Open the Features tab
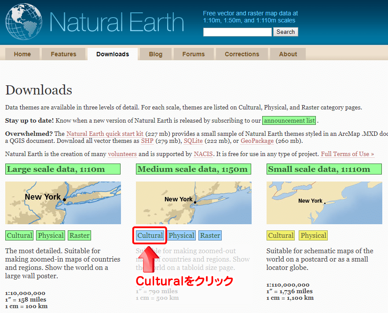Image resolution: width=388 pixels, height=313 pixels. click(x=64, y=54)
